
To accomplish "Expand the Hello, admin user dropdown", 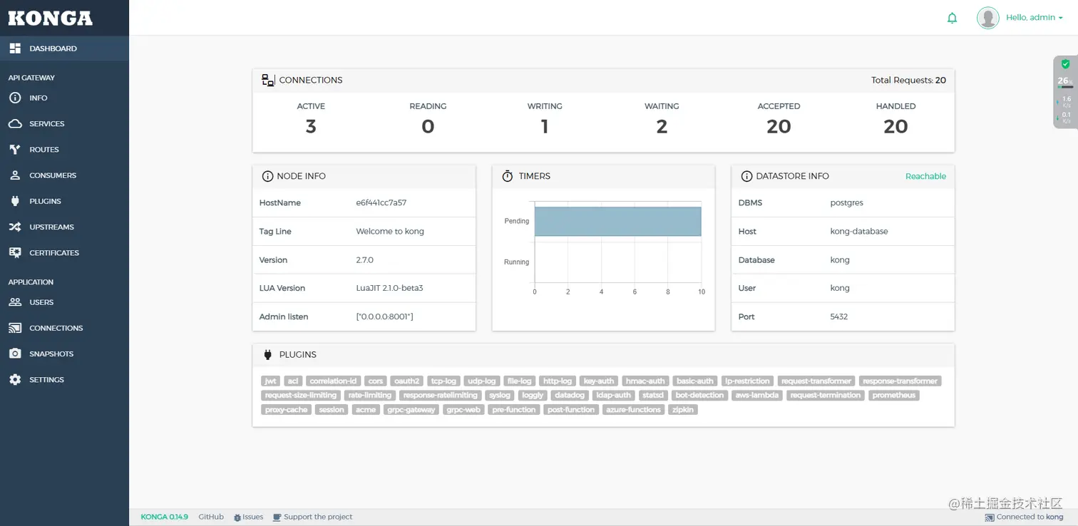I will pyautogui.click(x=1034, y=18).
